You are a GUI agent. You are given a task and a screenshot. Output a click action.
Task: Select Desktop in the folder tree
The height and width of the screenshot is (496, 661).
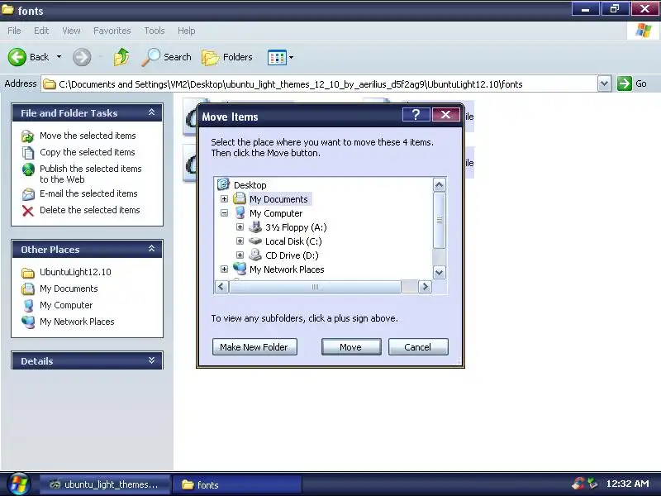[250, 184]
